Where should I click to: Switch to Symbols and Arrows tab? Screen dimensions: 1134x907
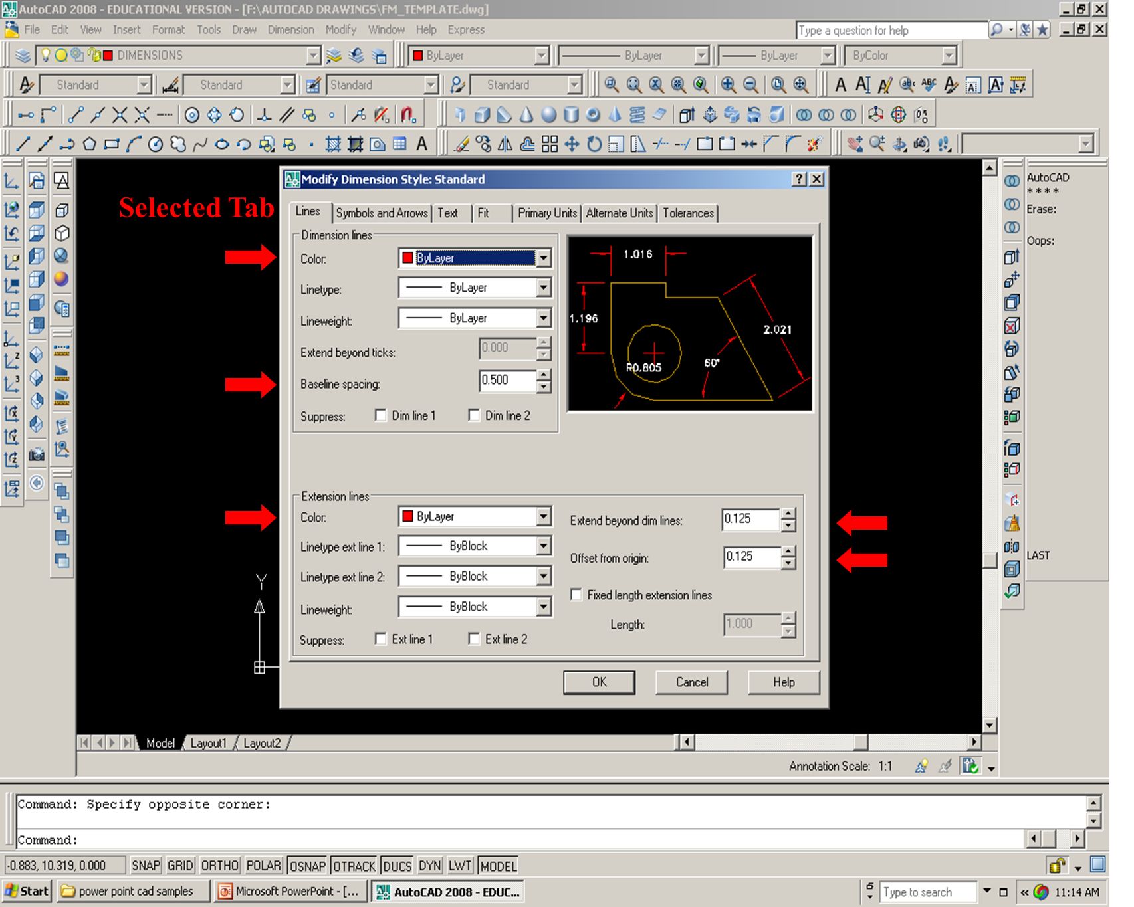[x=382, y=213]
